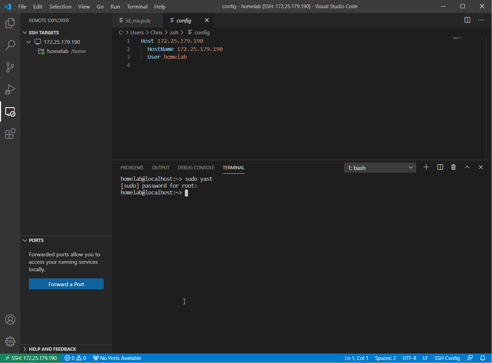Click SSH: 172.25.179.190 in the status bar
The image size is (492, 363).
[x=31, y=358]
